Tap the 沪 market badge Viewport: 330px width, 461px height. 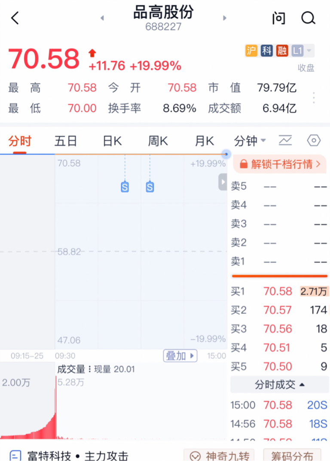pos(251,51)
